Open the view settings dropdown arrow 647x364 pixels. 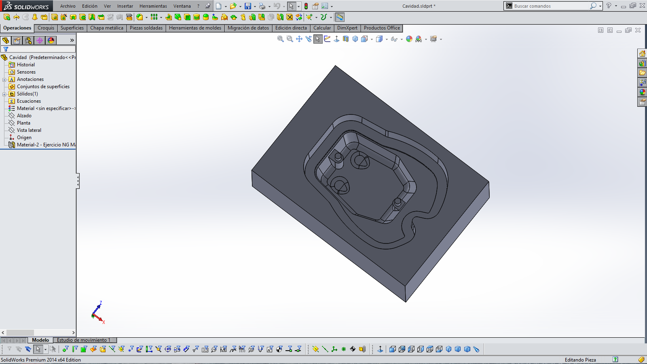click(x=441, y=39)
